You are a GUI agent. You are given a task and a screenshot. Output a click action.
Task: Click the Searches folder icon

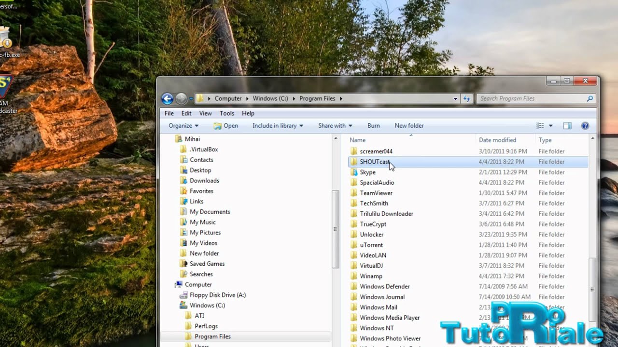point(183,274)
